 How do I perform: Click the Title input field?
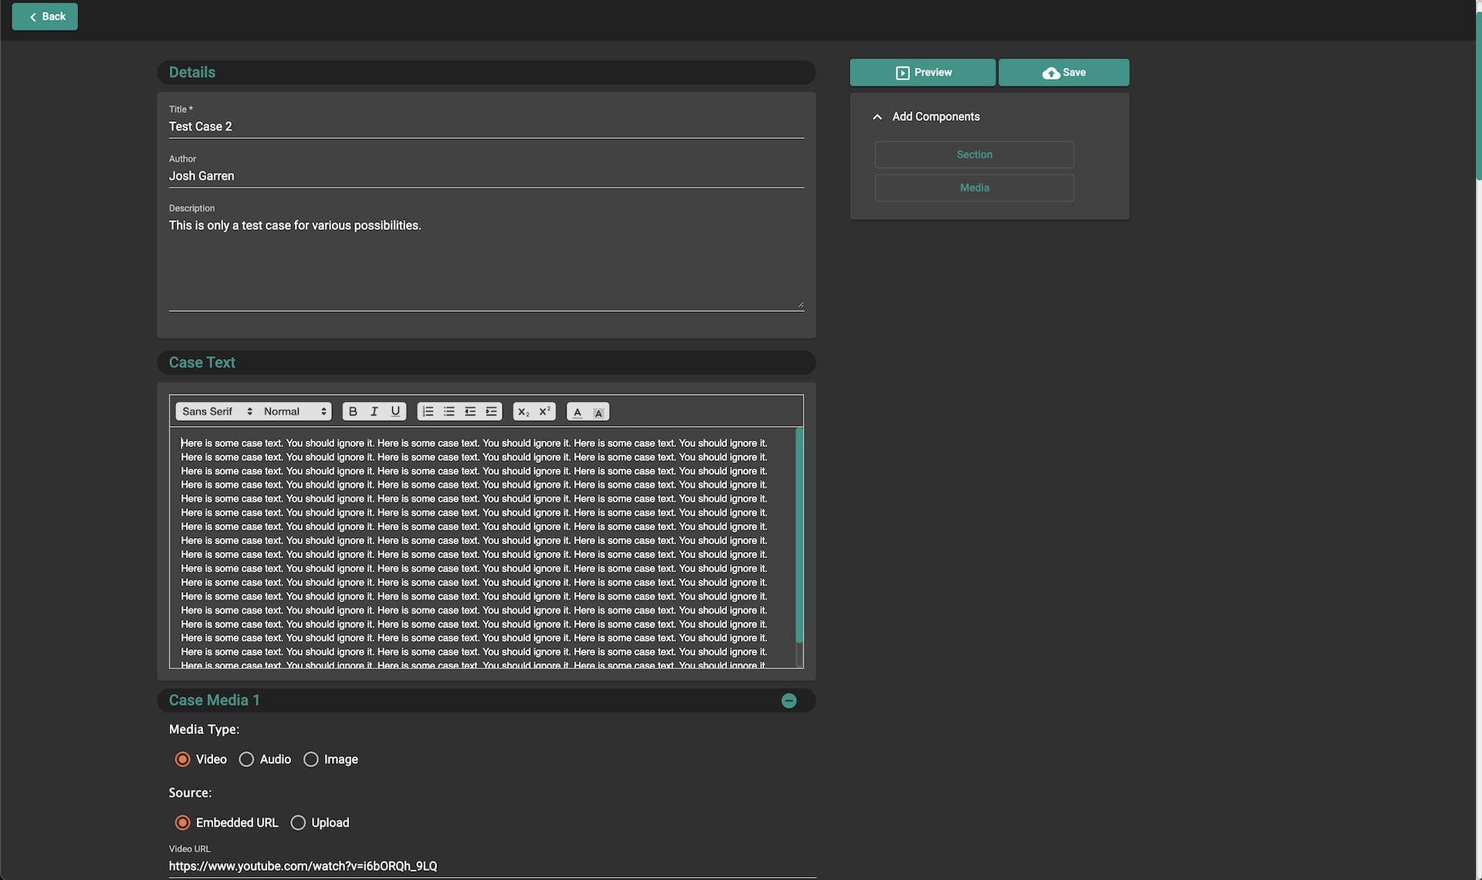(486, 127)
